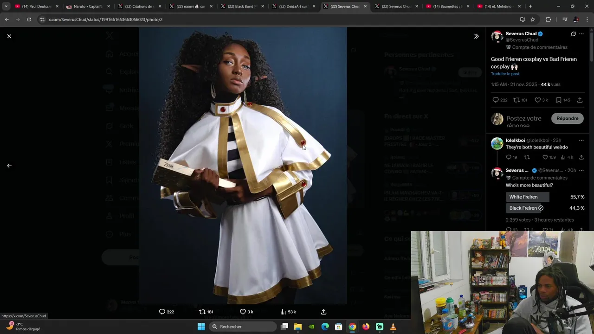Reply to lolelkboi comment showing 19
The width and height of the screenshot is (594, 334).
click(511, 157)
